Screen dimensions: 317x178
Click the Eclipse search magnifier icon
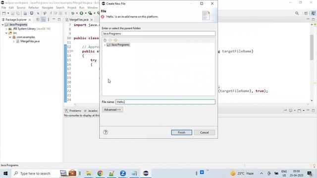[x=297, y=13]
